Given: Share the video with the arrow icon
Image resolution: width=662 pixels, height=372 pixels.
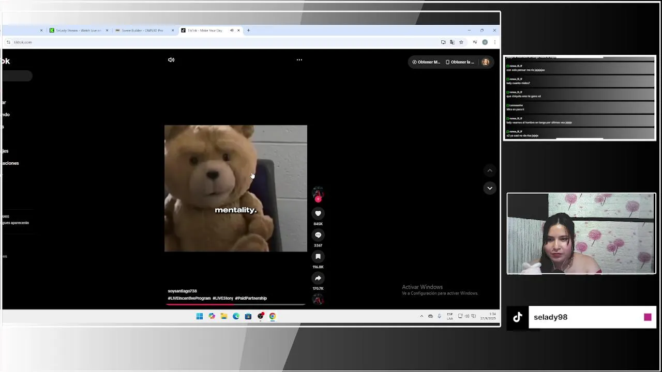Looking at the screenshot, I should (x=318, y=278).
